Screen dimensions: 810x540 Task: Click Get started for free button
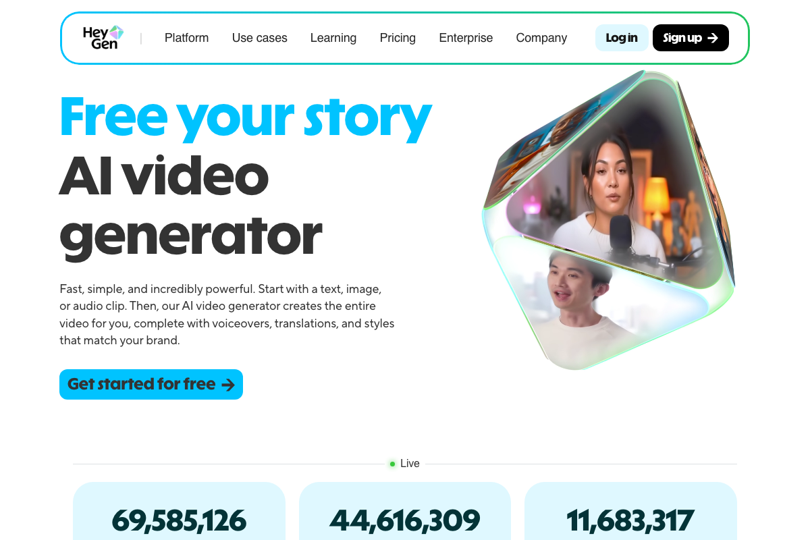[151, 384]
